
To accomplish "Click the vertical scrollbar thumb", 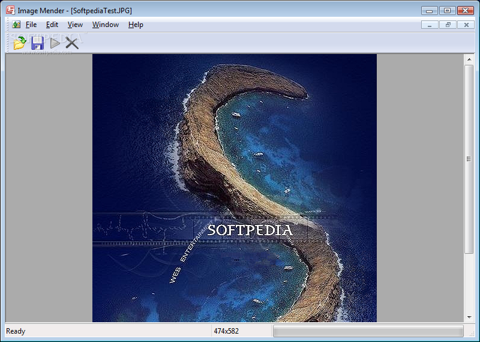I will 469,159.
